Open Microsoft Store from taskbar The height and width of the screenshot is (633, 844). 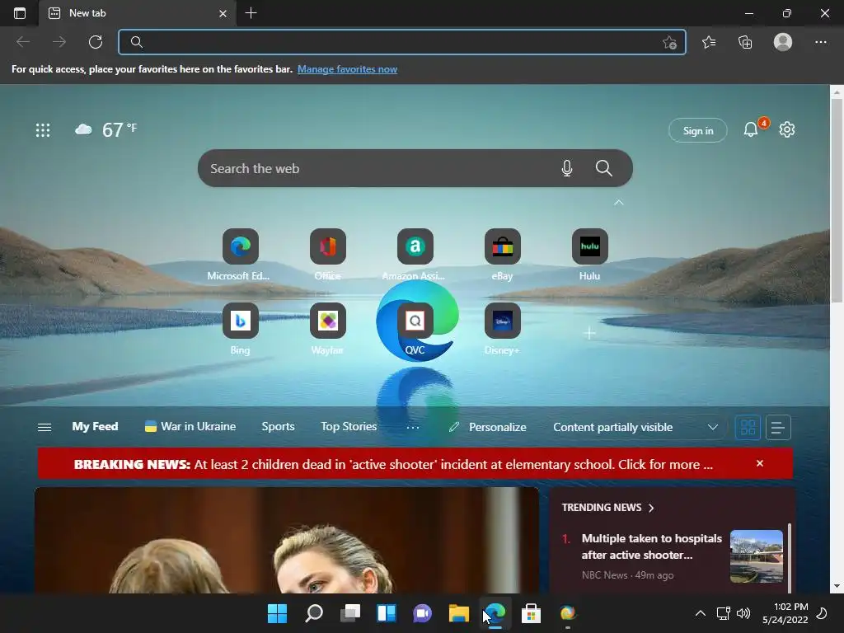[x=531, y=613]
